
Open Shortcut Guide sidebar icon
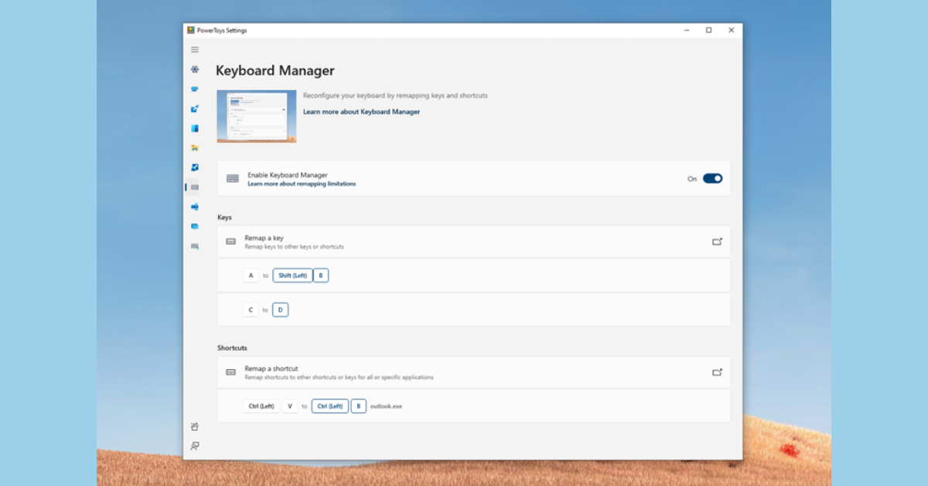[x=195, y=246]
